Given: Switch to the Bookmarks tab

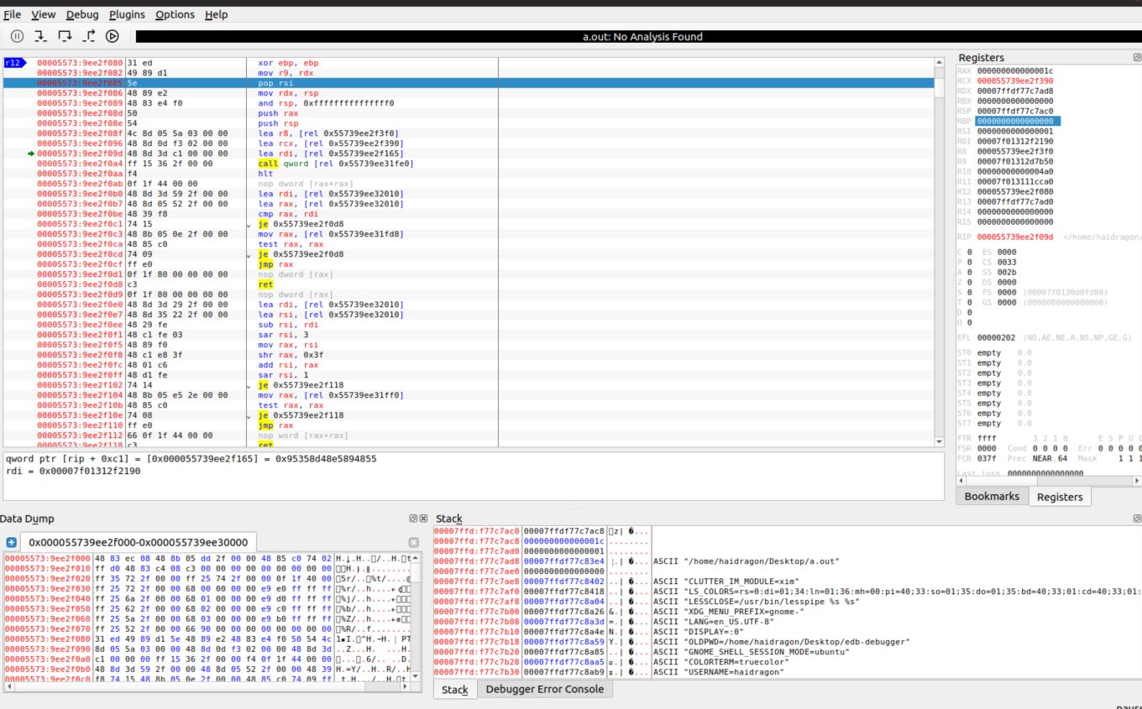Looking at the screenshot, I should (992, 496).
